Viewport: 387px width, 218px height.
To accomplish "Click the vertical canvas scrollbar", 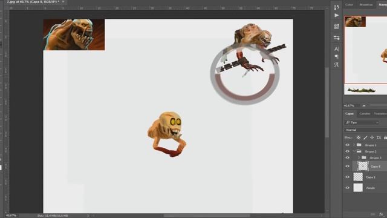I will tap(327, 103).
